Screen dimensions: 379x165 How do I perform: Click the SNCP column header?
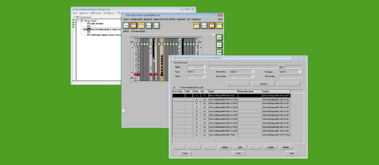click(189, 91)
